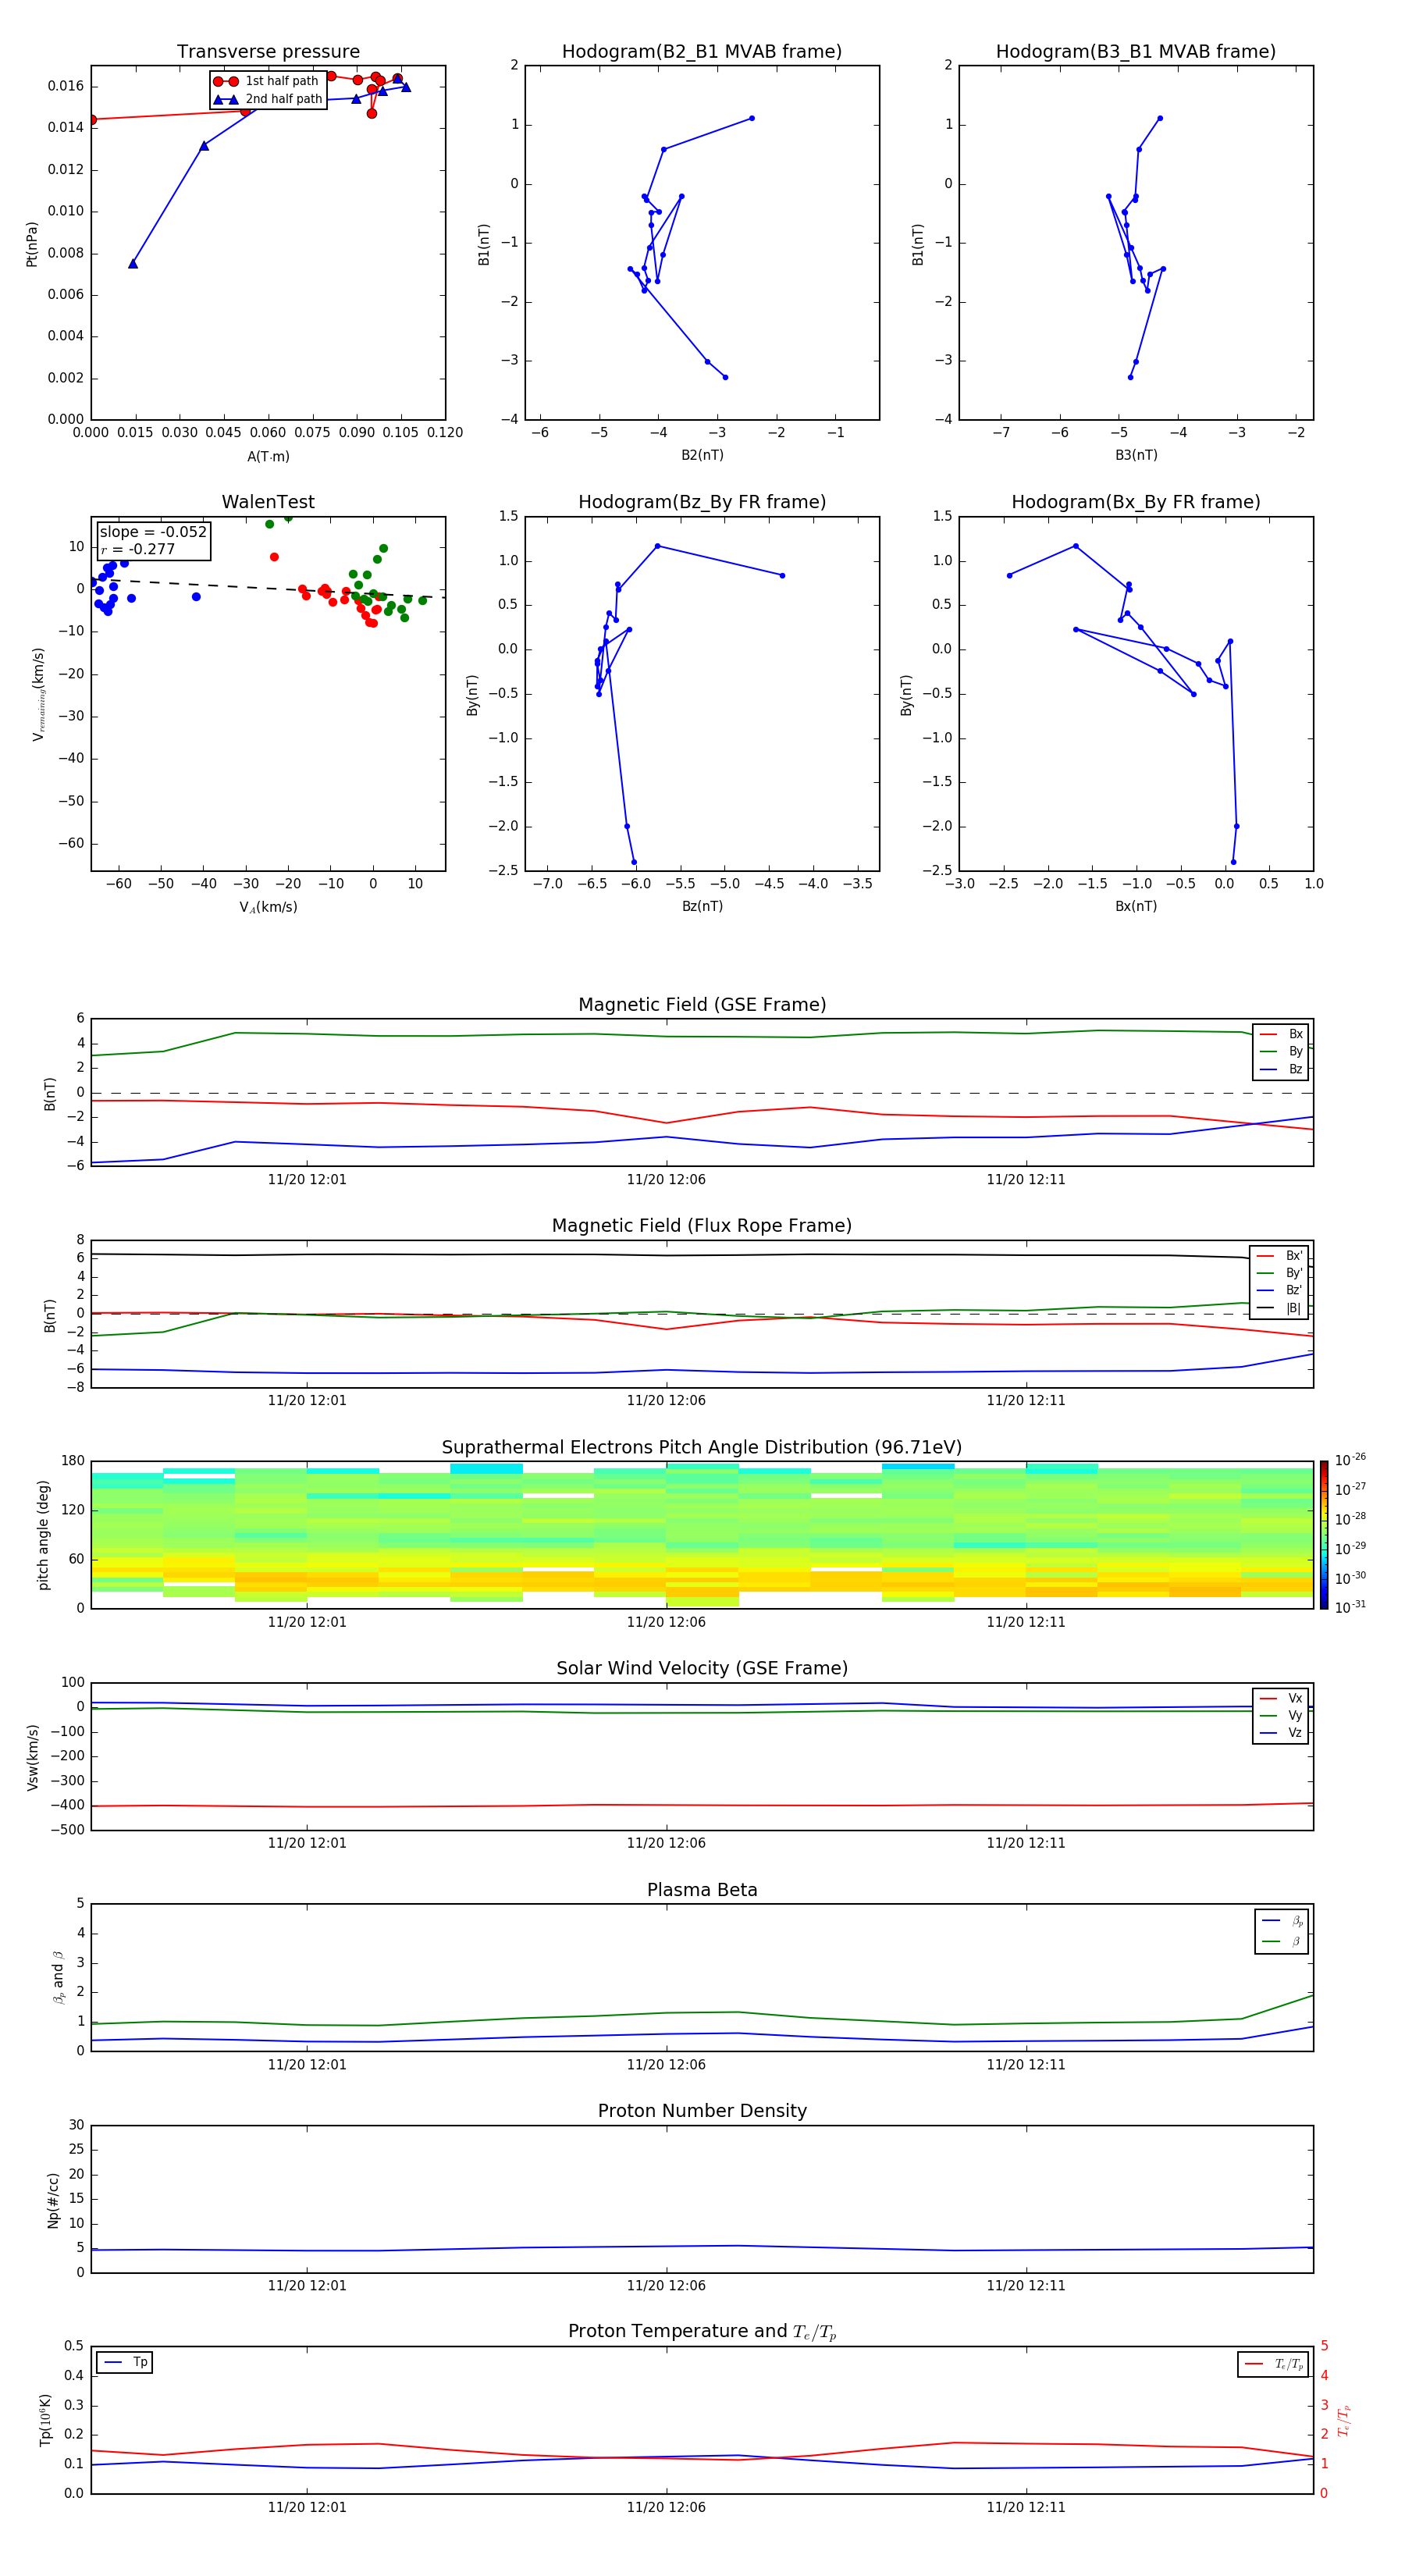
Task: Click the 'Plasma Beta' plot title
Action: tap(702, 1891)
